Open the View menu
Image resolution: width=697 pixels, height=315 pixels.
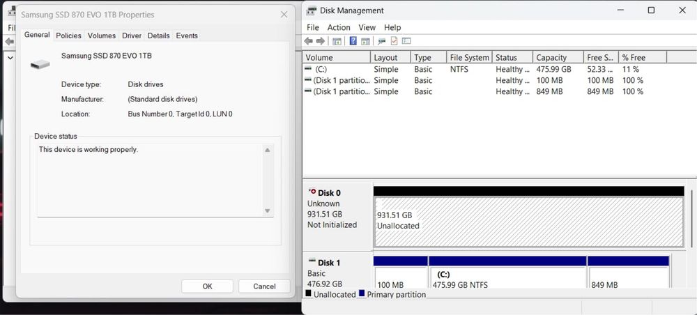pos(367,28)
